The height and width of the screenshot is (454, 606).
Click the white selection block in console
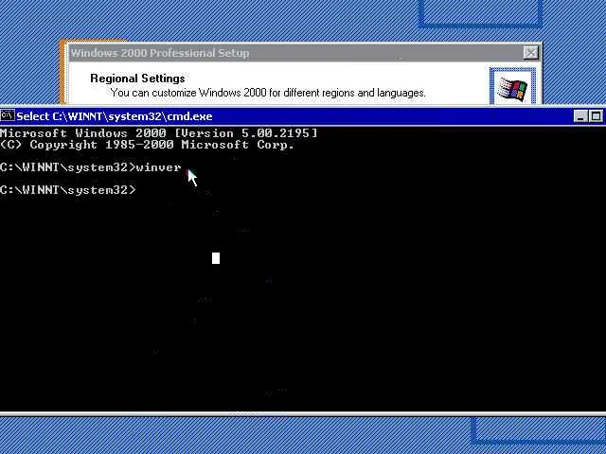[x=216, y=258]
